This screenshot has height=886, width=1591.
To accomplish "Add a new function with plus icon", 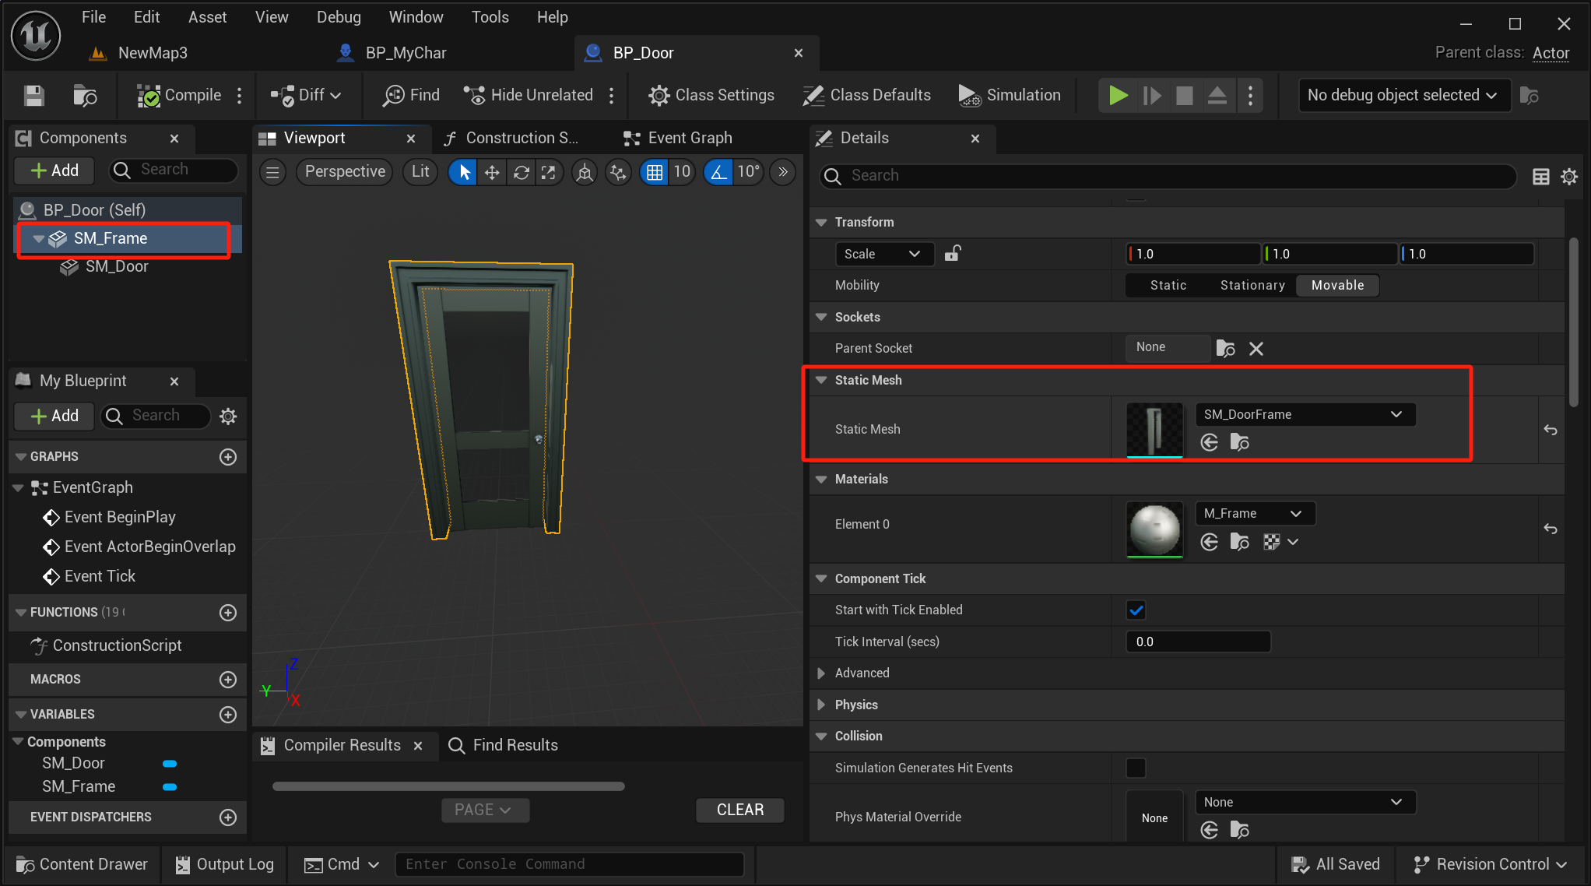I will coord(228,613).
